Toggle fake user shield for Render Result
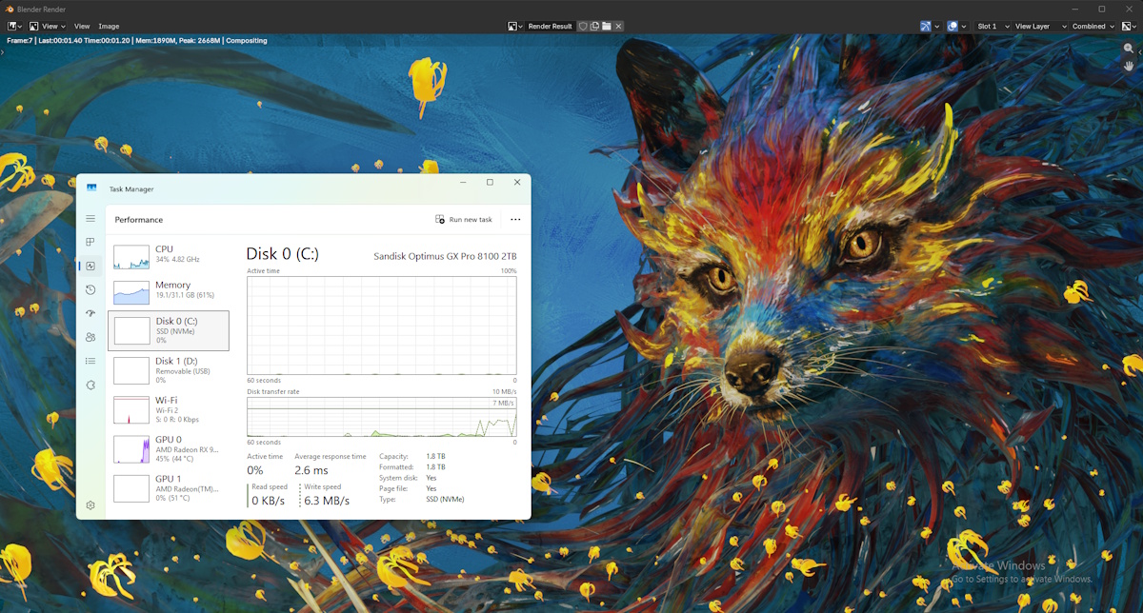The image size is (1143, 613). coord(583,26)
